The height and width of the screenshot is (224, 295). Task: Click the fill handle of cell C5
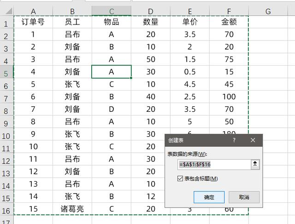pos(131,78)
